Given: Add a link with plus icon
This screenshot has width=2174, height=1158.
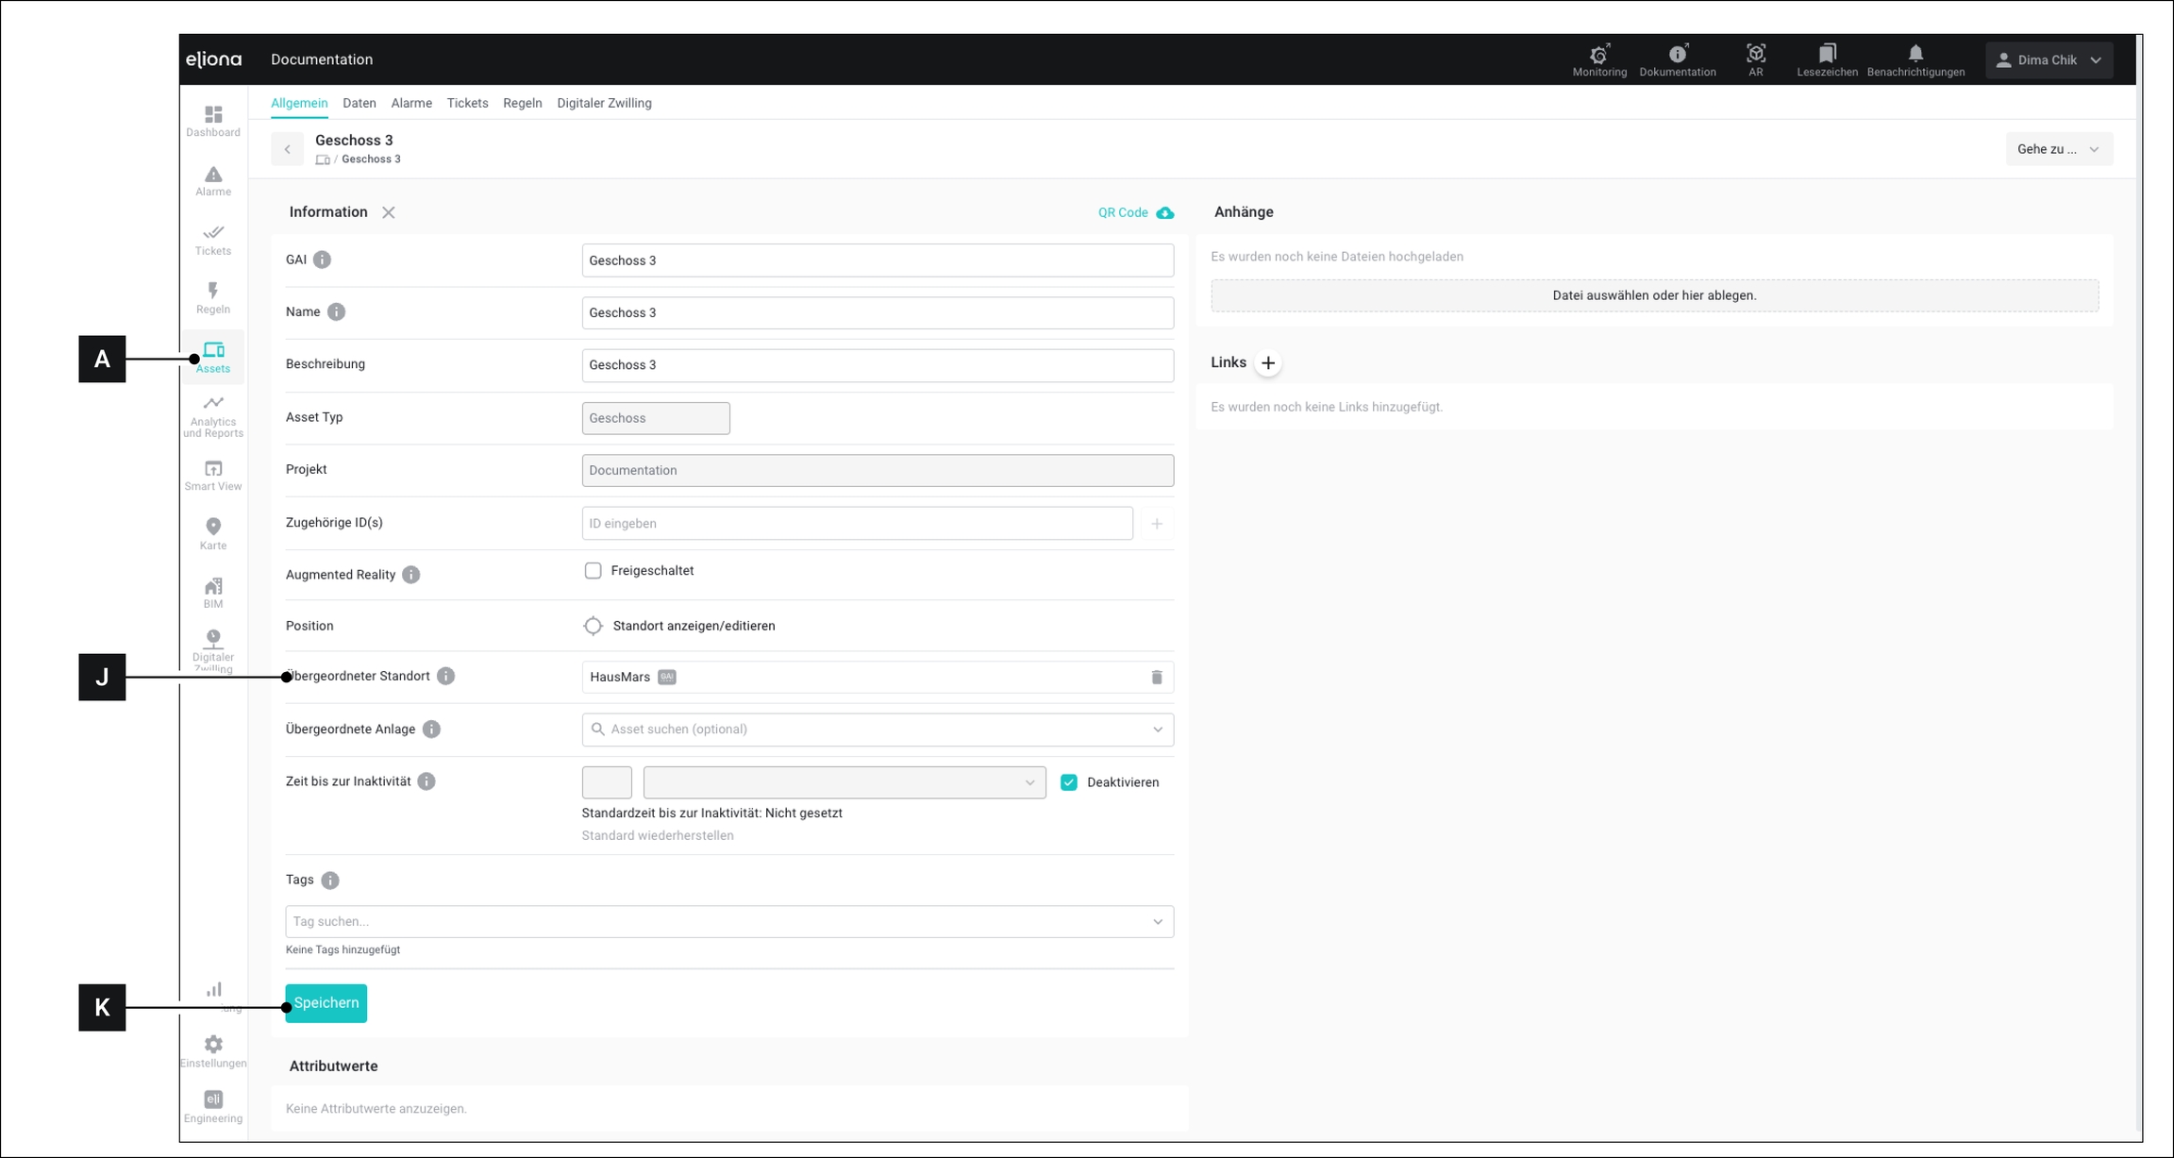Looking at the screenshot, I should [1267, 363].
